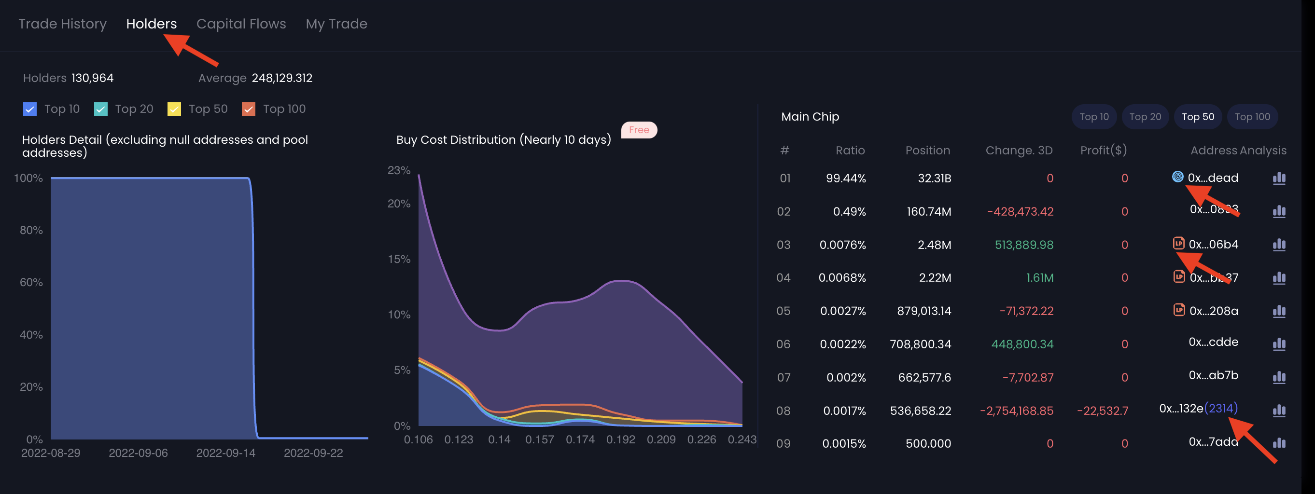Image resolution: width=1315 pixels, height=494 pixels.
Task: Click bar chart icon for 0x...cdde row
Action: point(1279,344)
